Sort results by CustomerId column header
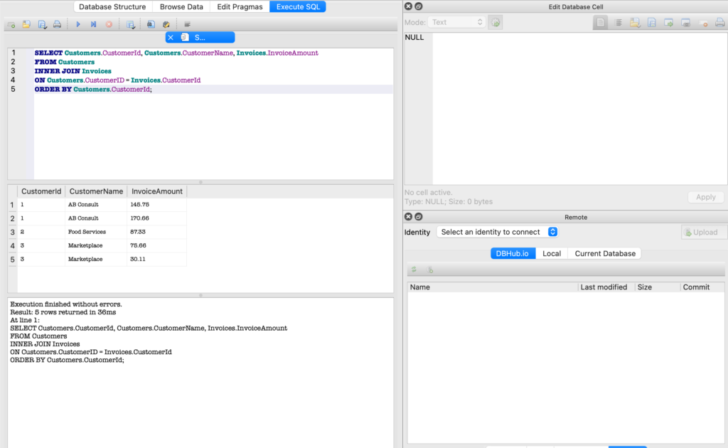Screen dimensions: 728x448 [x=41, y=191]
